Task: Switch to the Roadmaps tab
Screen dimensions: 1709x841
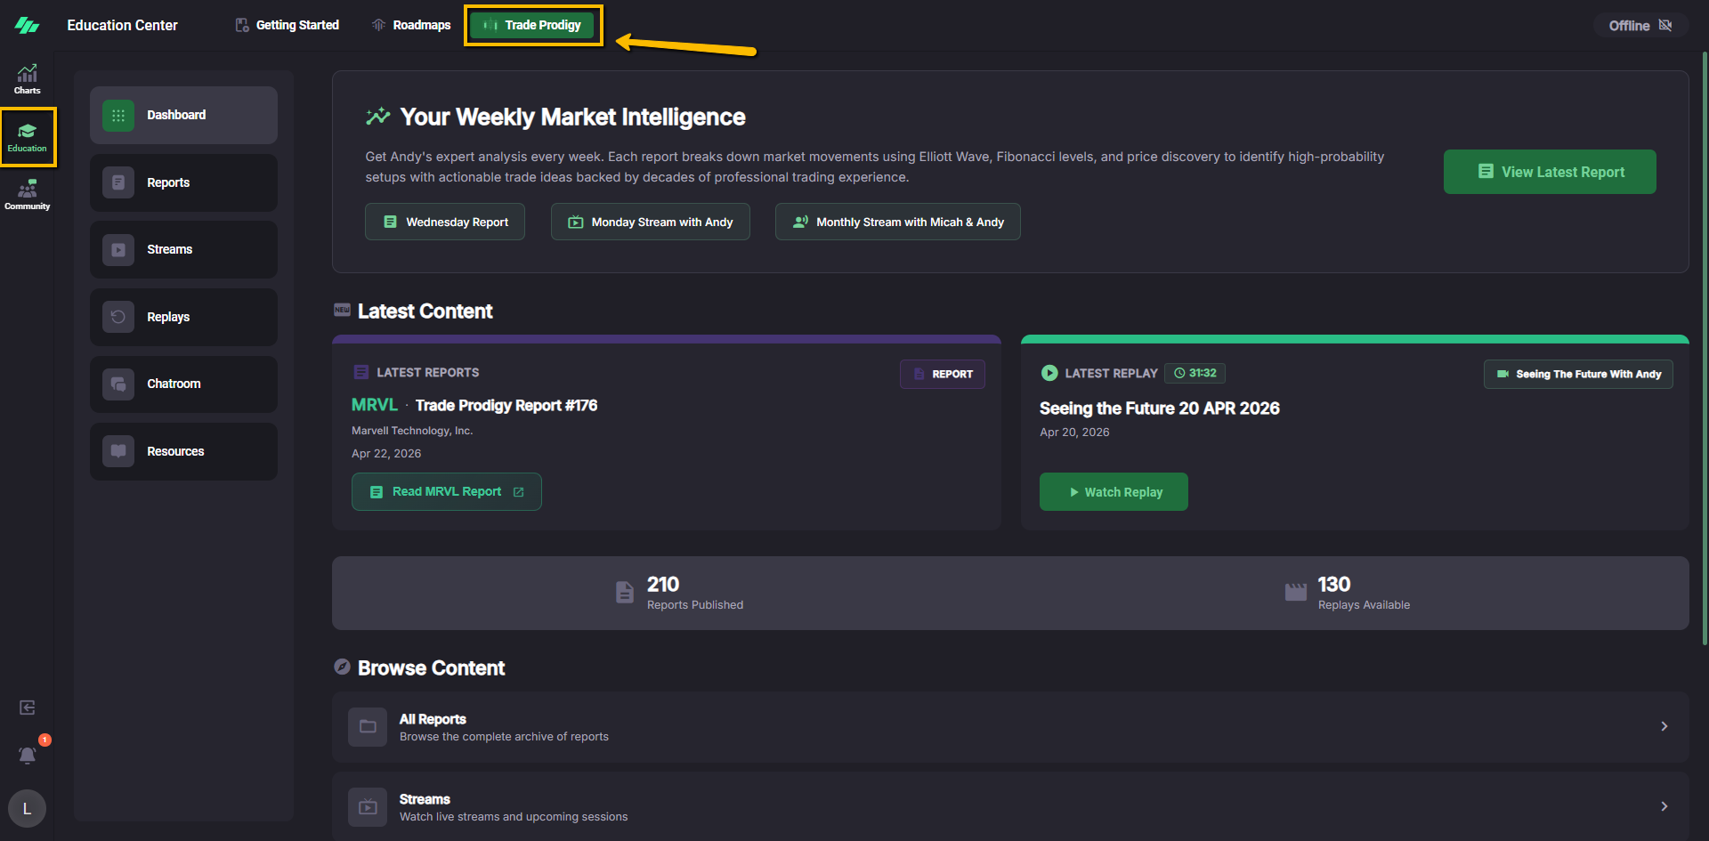Action: (x=411, y=25)
